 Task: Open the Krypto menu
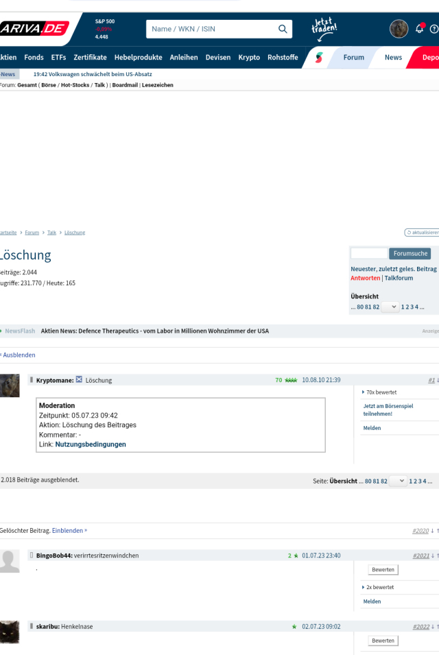pyautogui.click(x=249, y=57)
